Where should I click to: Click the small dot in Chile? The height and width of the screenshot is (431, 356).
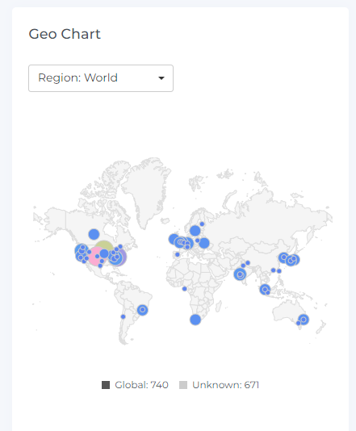(x=123, y=316)
